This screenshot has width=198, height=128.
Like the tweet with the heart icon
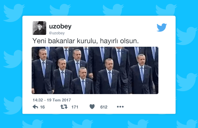point(92,107)
